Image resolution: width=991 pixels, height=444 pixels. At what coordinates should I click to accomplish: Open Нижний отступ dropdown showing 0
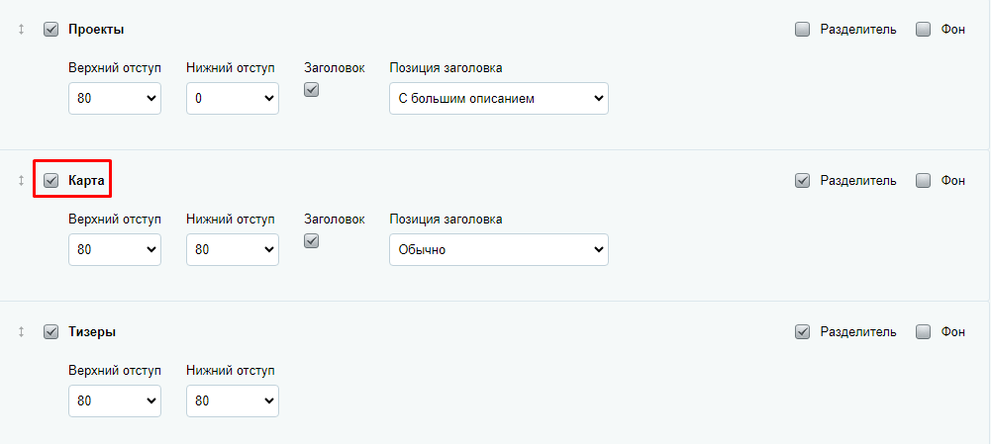pos(233,99)
